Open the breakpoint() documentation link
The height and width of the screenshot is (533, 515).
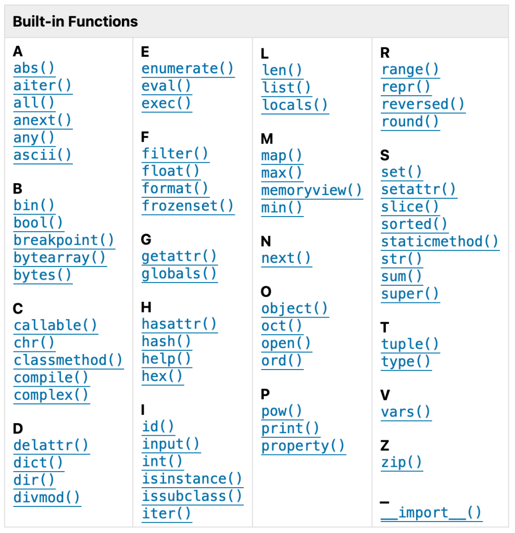64,240
